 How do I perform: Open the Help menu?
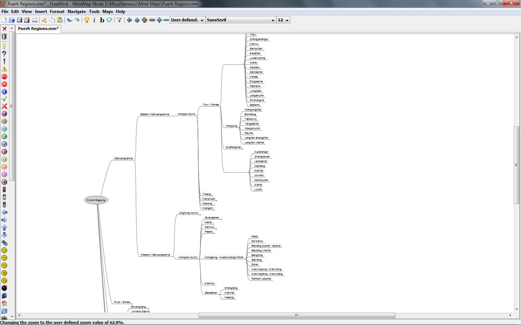click(x=120, y=12)
